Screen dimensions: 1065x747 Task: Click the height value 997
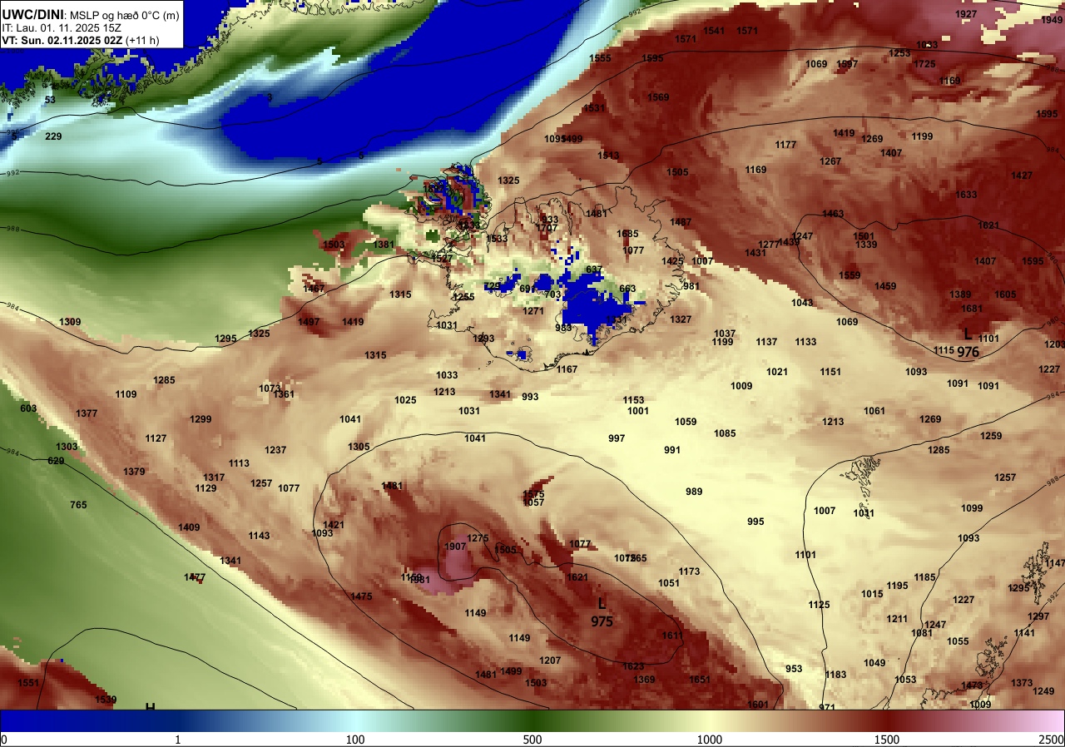tap(617, 438)
